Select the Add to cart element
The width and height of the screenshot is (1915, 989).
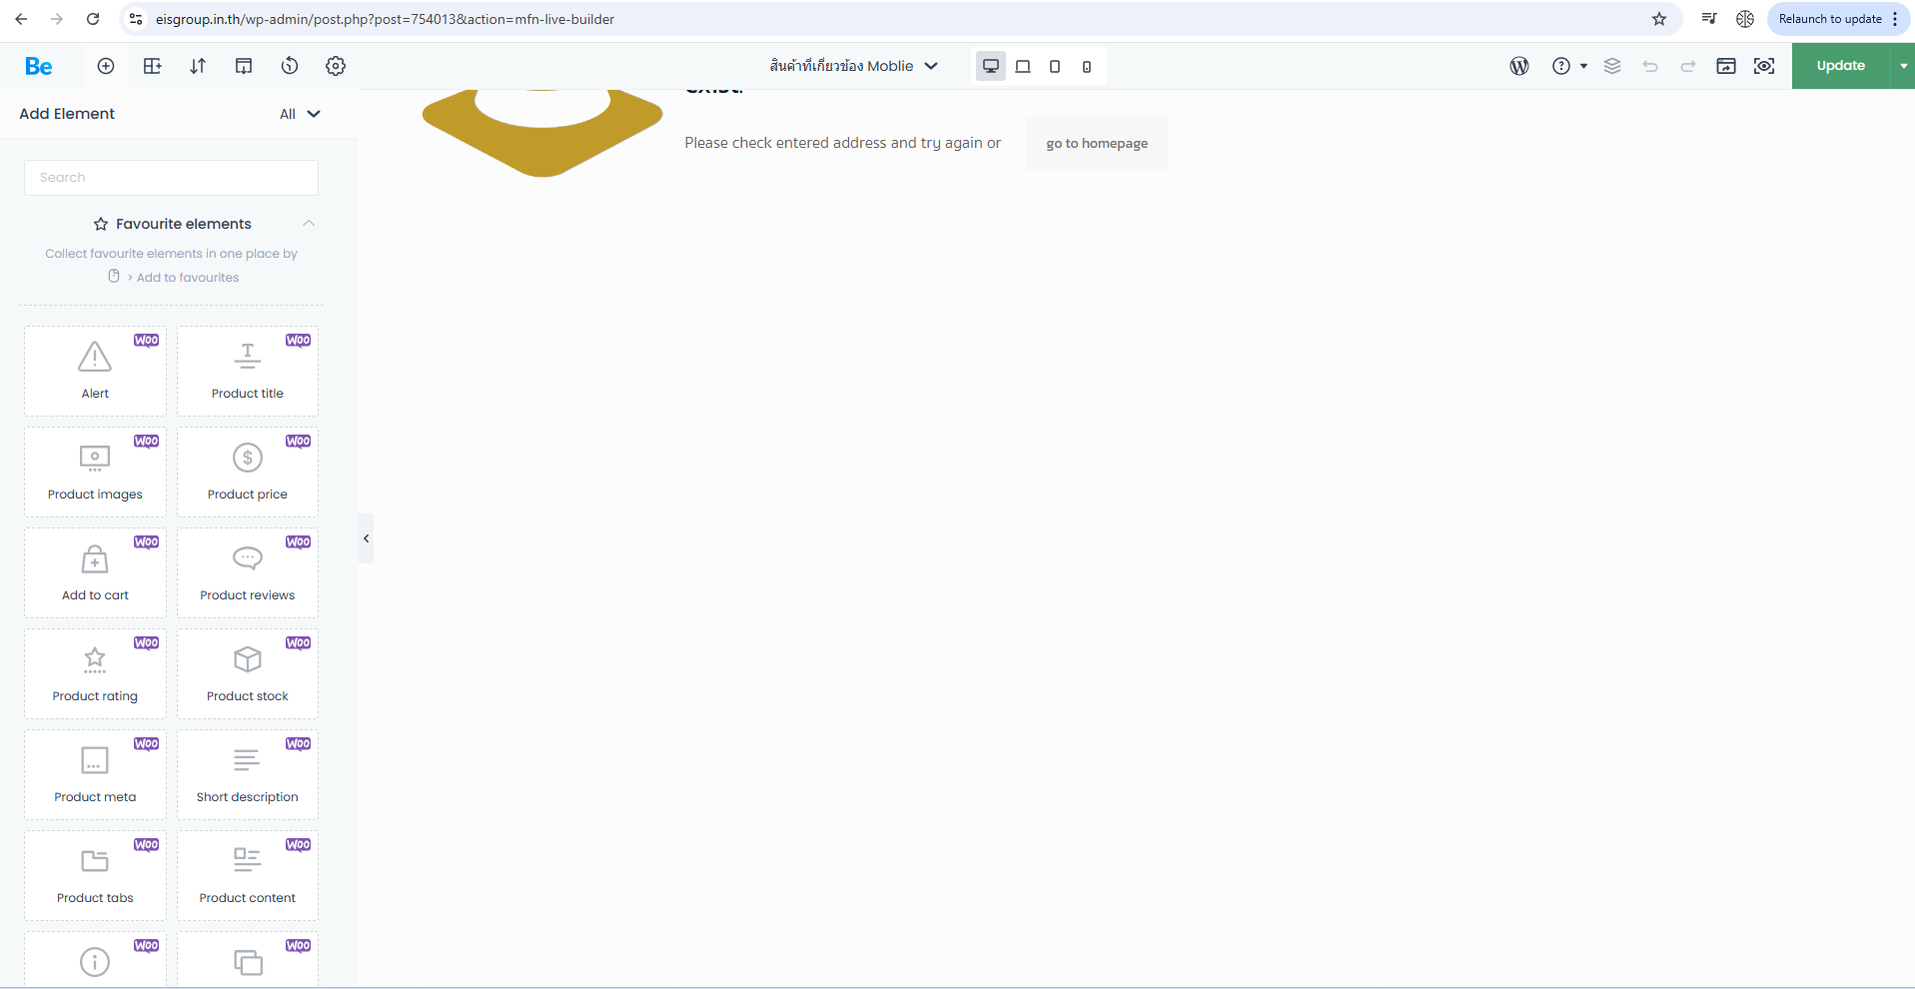tap(95, 572)
